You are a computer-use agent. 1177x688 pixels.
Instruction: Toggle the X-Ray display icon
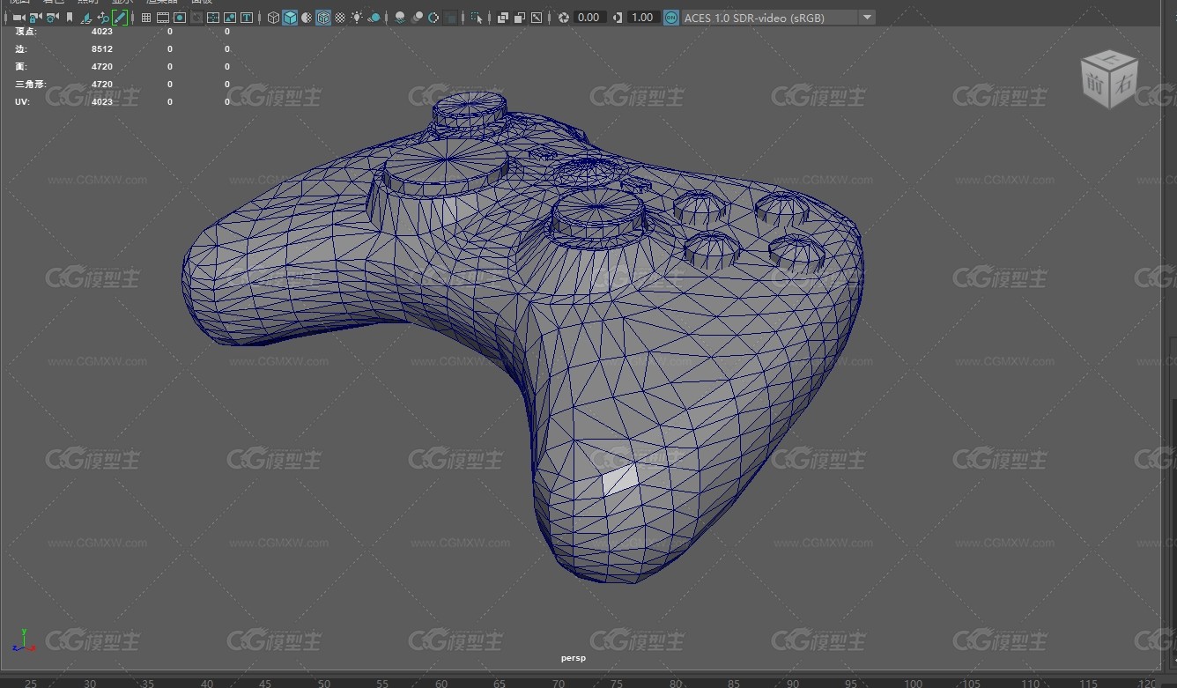pyautogui.click(x=503, y=18)
